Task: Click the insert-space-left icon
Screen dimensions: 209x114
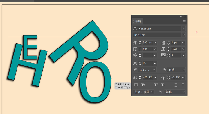Action: 135,70
